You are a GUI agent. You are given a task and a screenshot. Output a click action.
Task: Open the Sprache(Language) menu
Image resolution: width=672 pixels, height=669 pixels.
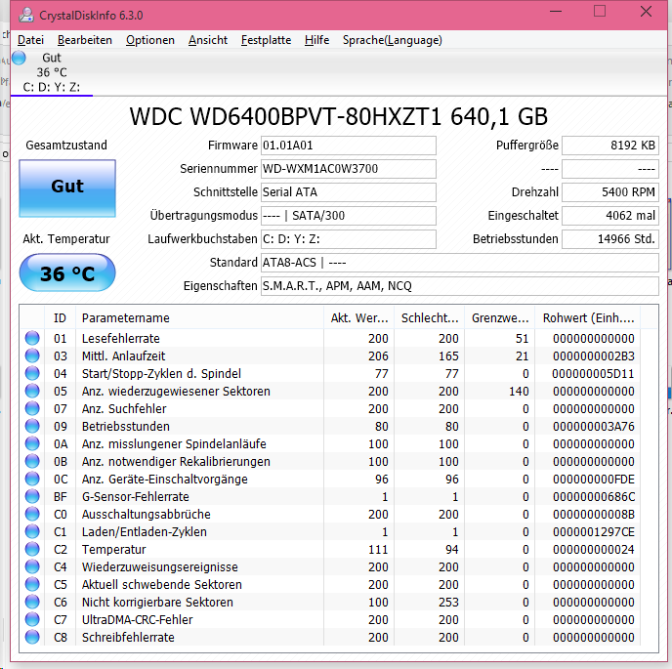point(392,40)
